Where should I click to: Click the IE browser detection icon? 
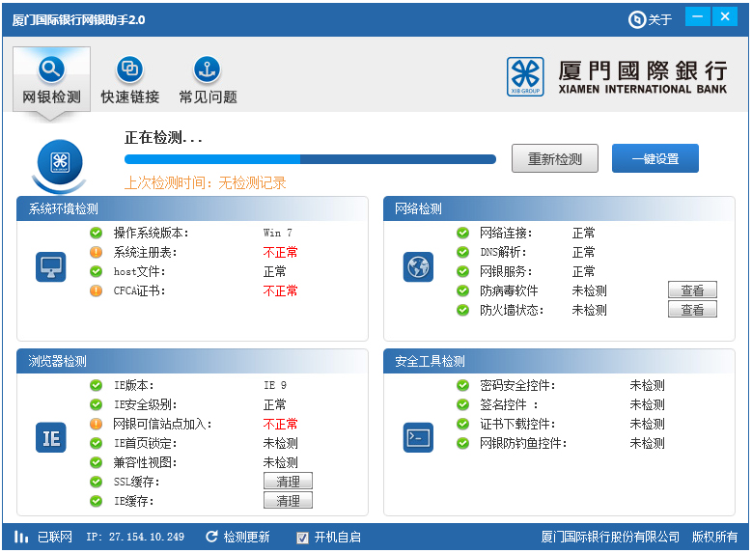click(x=50, y=437)
